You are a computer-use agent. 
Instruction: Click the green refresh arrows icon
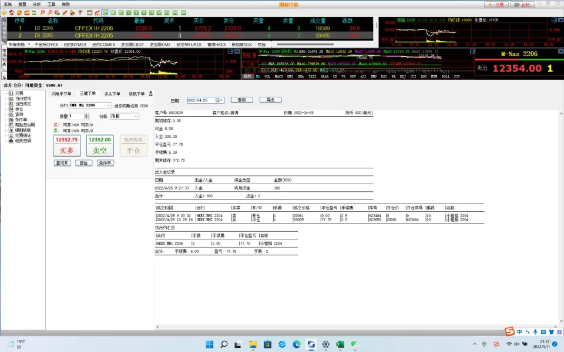pyautogui.click(x=35, y=12)
